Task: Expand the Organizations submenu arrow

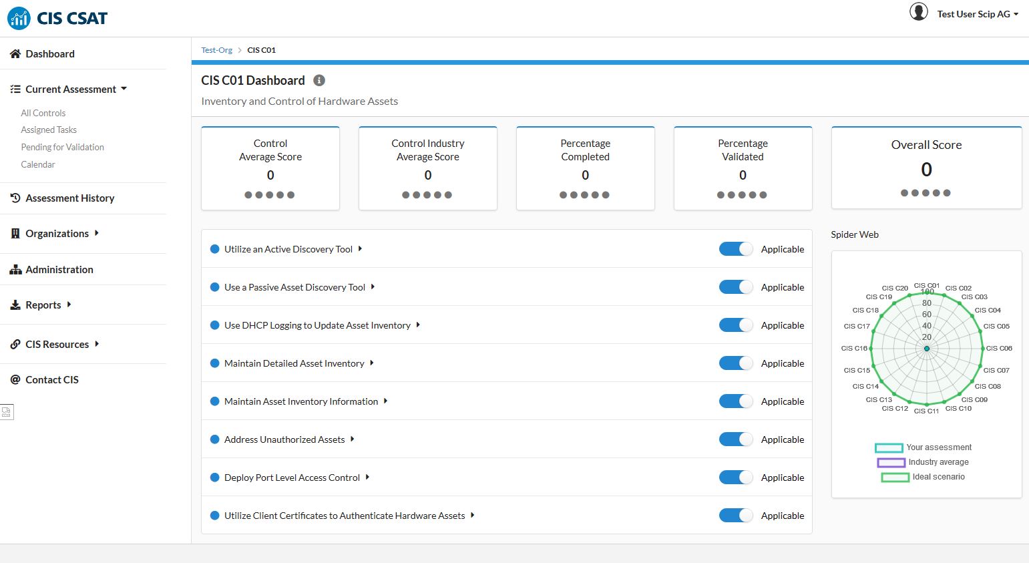Action: (x=97, y=233)
